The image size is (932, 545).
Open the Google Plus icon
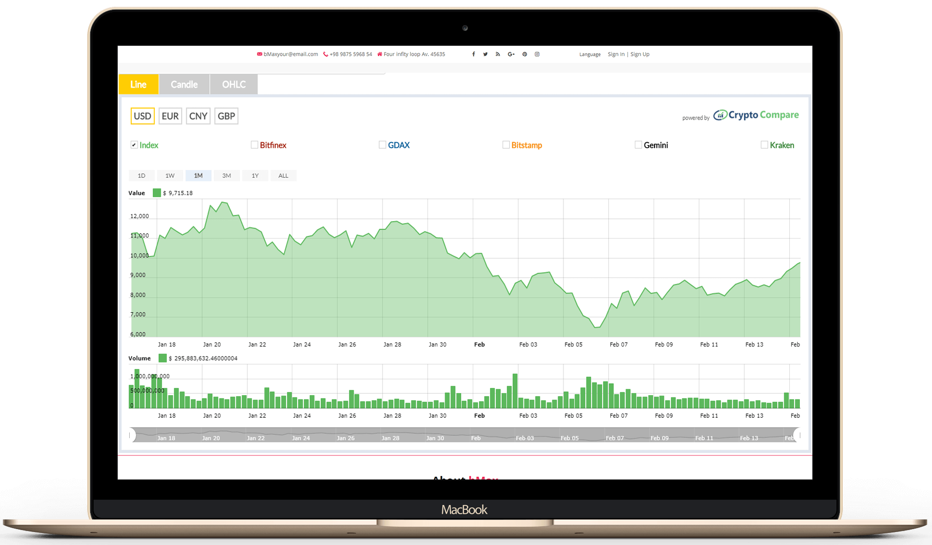[x=511, y=54]
